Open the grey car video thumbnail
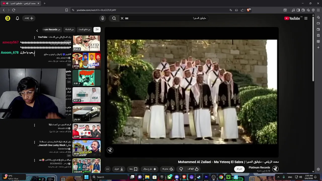Screen dimensions: 322x181 coord(87,114)
